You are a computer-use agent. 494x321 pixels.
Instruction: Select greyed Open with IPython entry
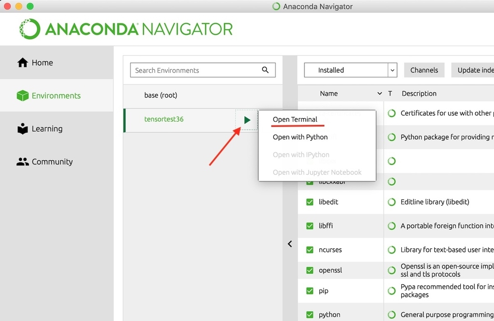click(301, 155)
